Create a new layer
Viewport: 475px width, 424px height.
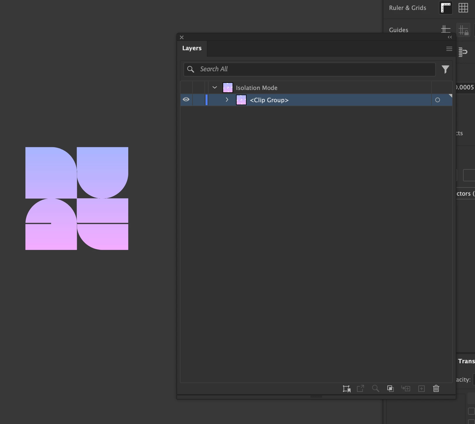(422, 388)
